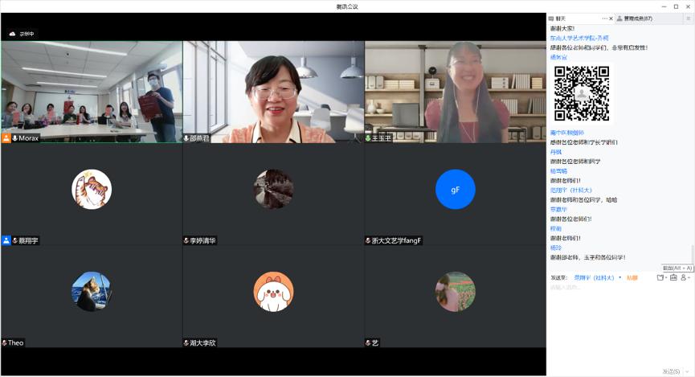Click the send file folder icon
695x377 pixels.
pyautogui.click(x=660, y=277)
